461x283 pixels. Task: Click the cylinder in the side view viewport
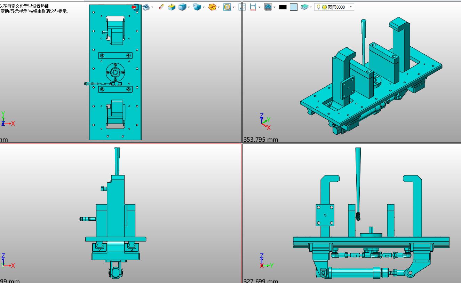(354, 272)
